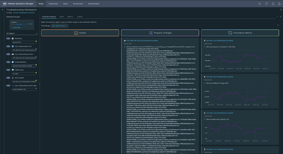This screenshot has width=283, height=154.
Task: Click the Events evidence button
Action: [x=80, y=33]
